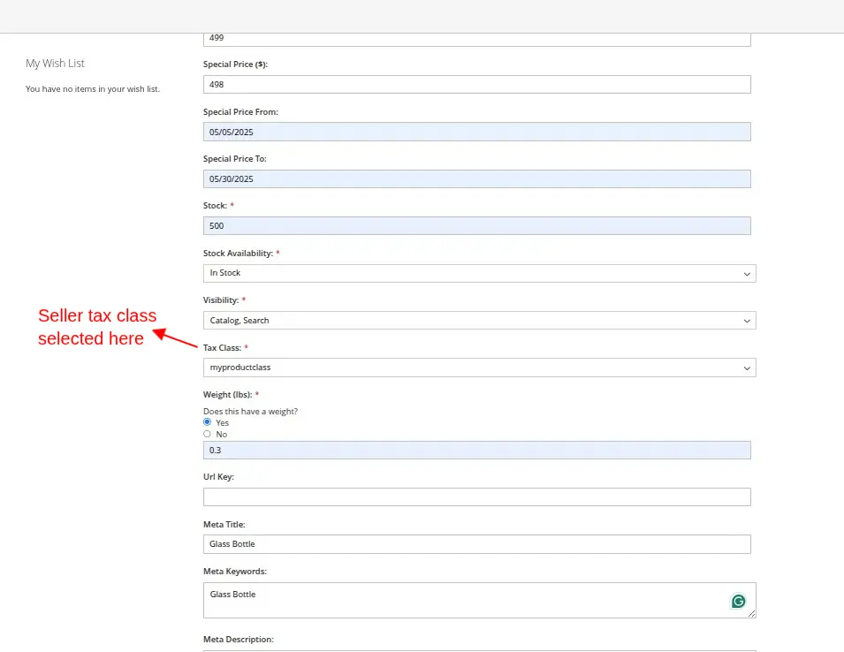Click inside the Meta Keywords text area
This screenshot has height=652, width=844.
click(460, 600)
